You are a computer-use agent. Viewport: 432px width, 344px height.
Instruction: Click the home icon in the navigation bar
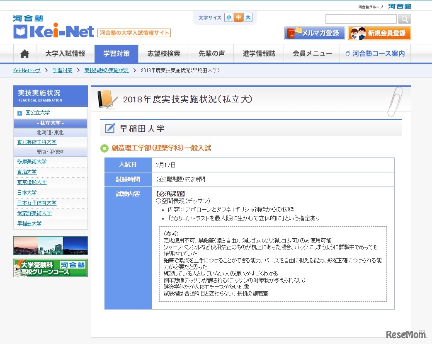[24, 53]
